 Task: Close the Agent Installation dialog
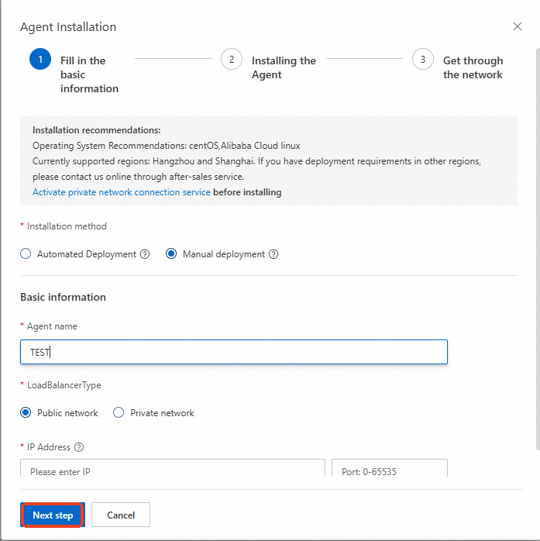pos(518,27)
